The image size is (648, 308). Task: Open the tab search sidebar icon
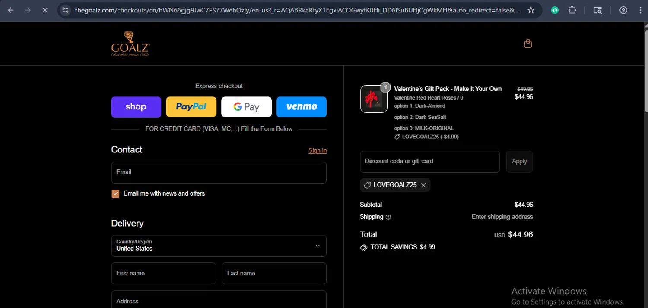(597, 10)
